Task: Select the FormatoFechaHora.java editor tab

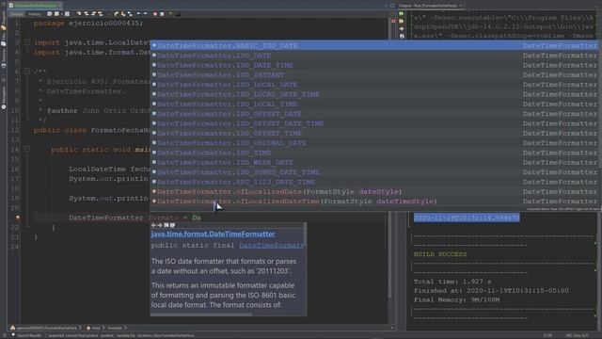Action: (34, 6)
